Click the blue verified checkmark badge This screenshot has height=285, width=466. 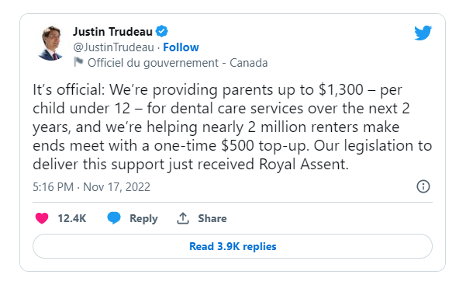[162, 31]
